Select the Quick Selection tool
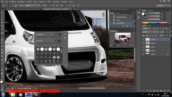This screenshot has width=172, height=97. pos(2,23)
